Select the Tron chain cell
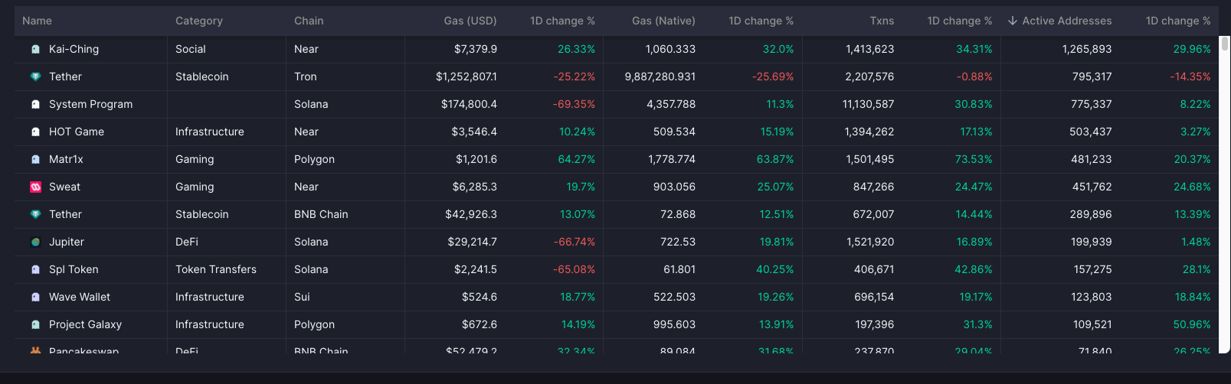The height and width of the screenshot is (384, 1231). (305, 76)
